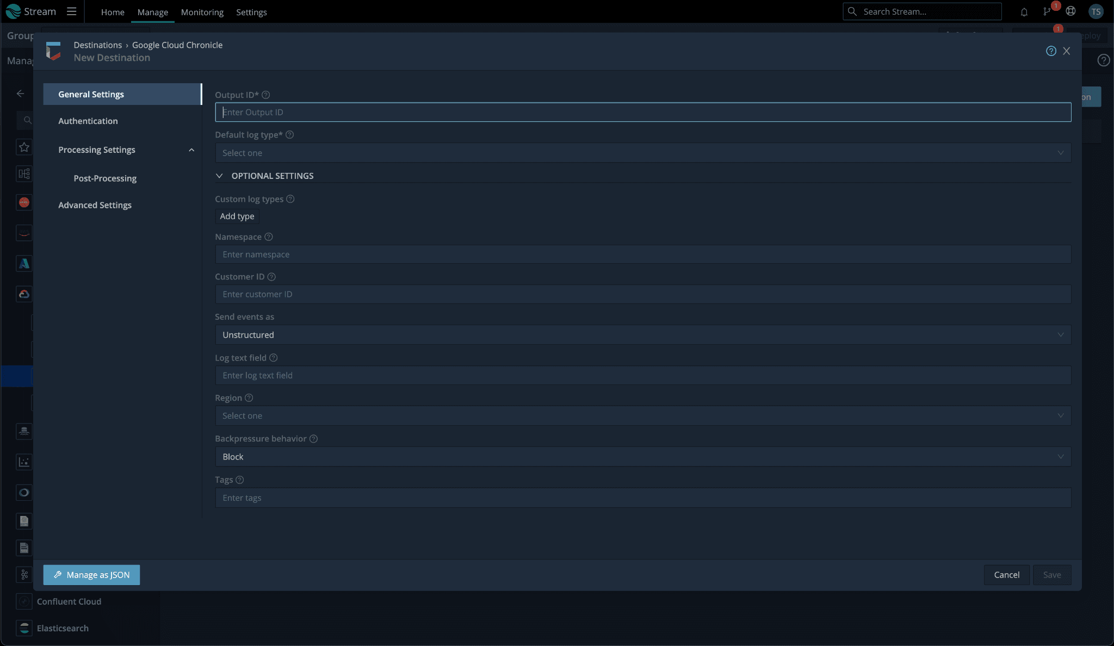Click the notifications bell icon
Viewport: 1114px width, 646px height.
coord(1024,12)
